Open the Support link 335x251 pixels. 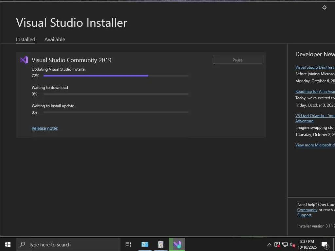304,215
